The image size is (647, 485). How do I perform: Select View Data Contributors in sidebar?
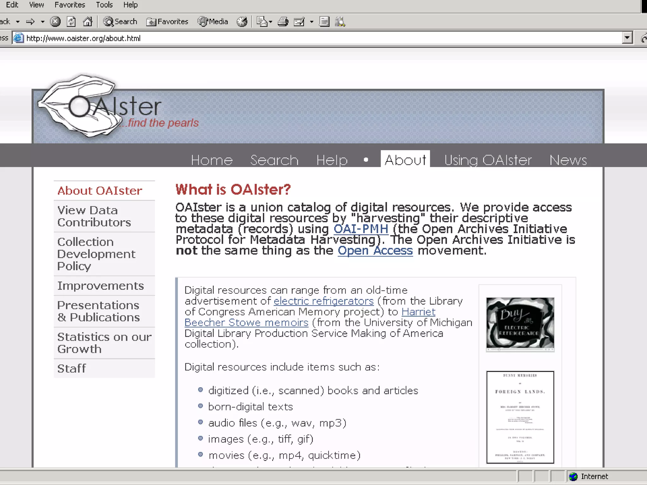[x=94, y=216]
